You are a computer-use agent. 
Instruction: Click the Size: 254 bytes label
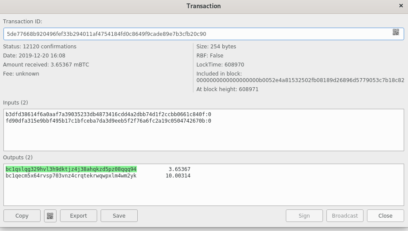pos(216,47)
